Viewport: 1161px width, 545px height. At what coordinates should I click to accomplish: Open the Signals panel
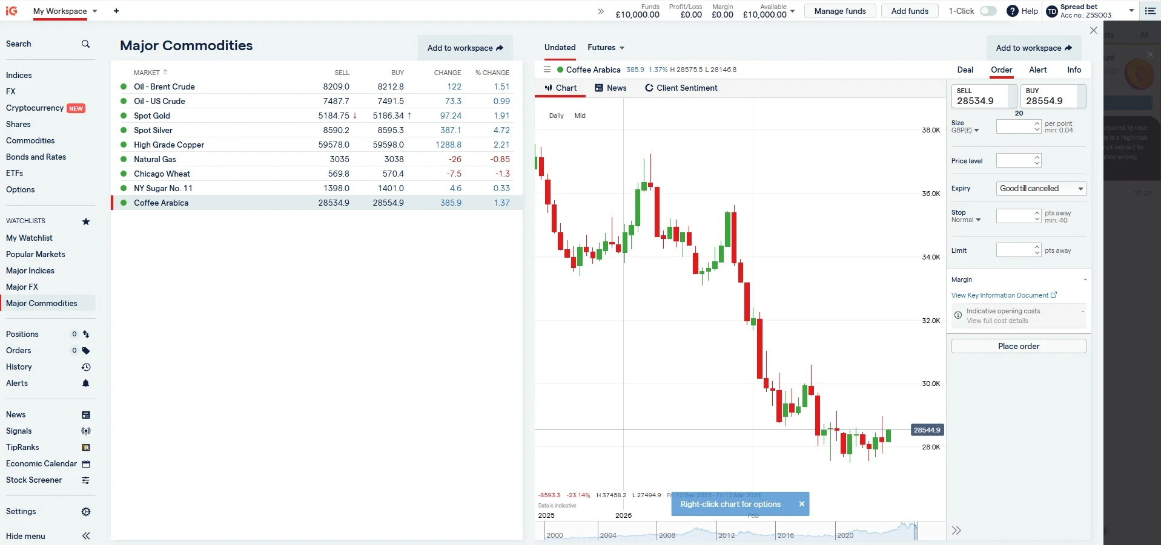coord(19,431)
